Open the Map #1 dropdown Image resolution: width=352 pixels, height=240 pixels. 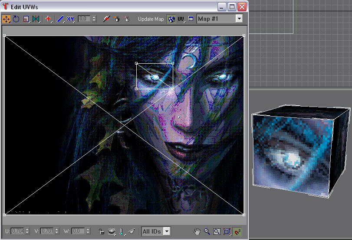pyautogui.click(x=239, y=19)
